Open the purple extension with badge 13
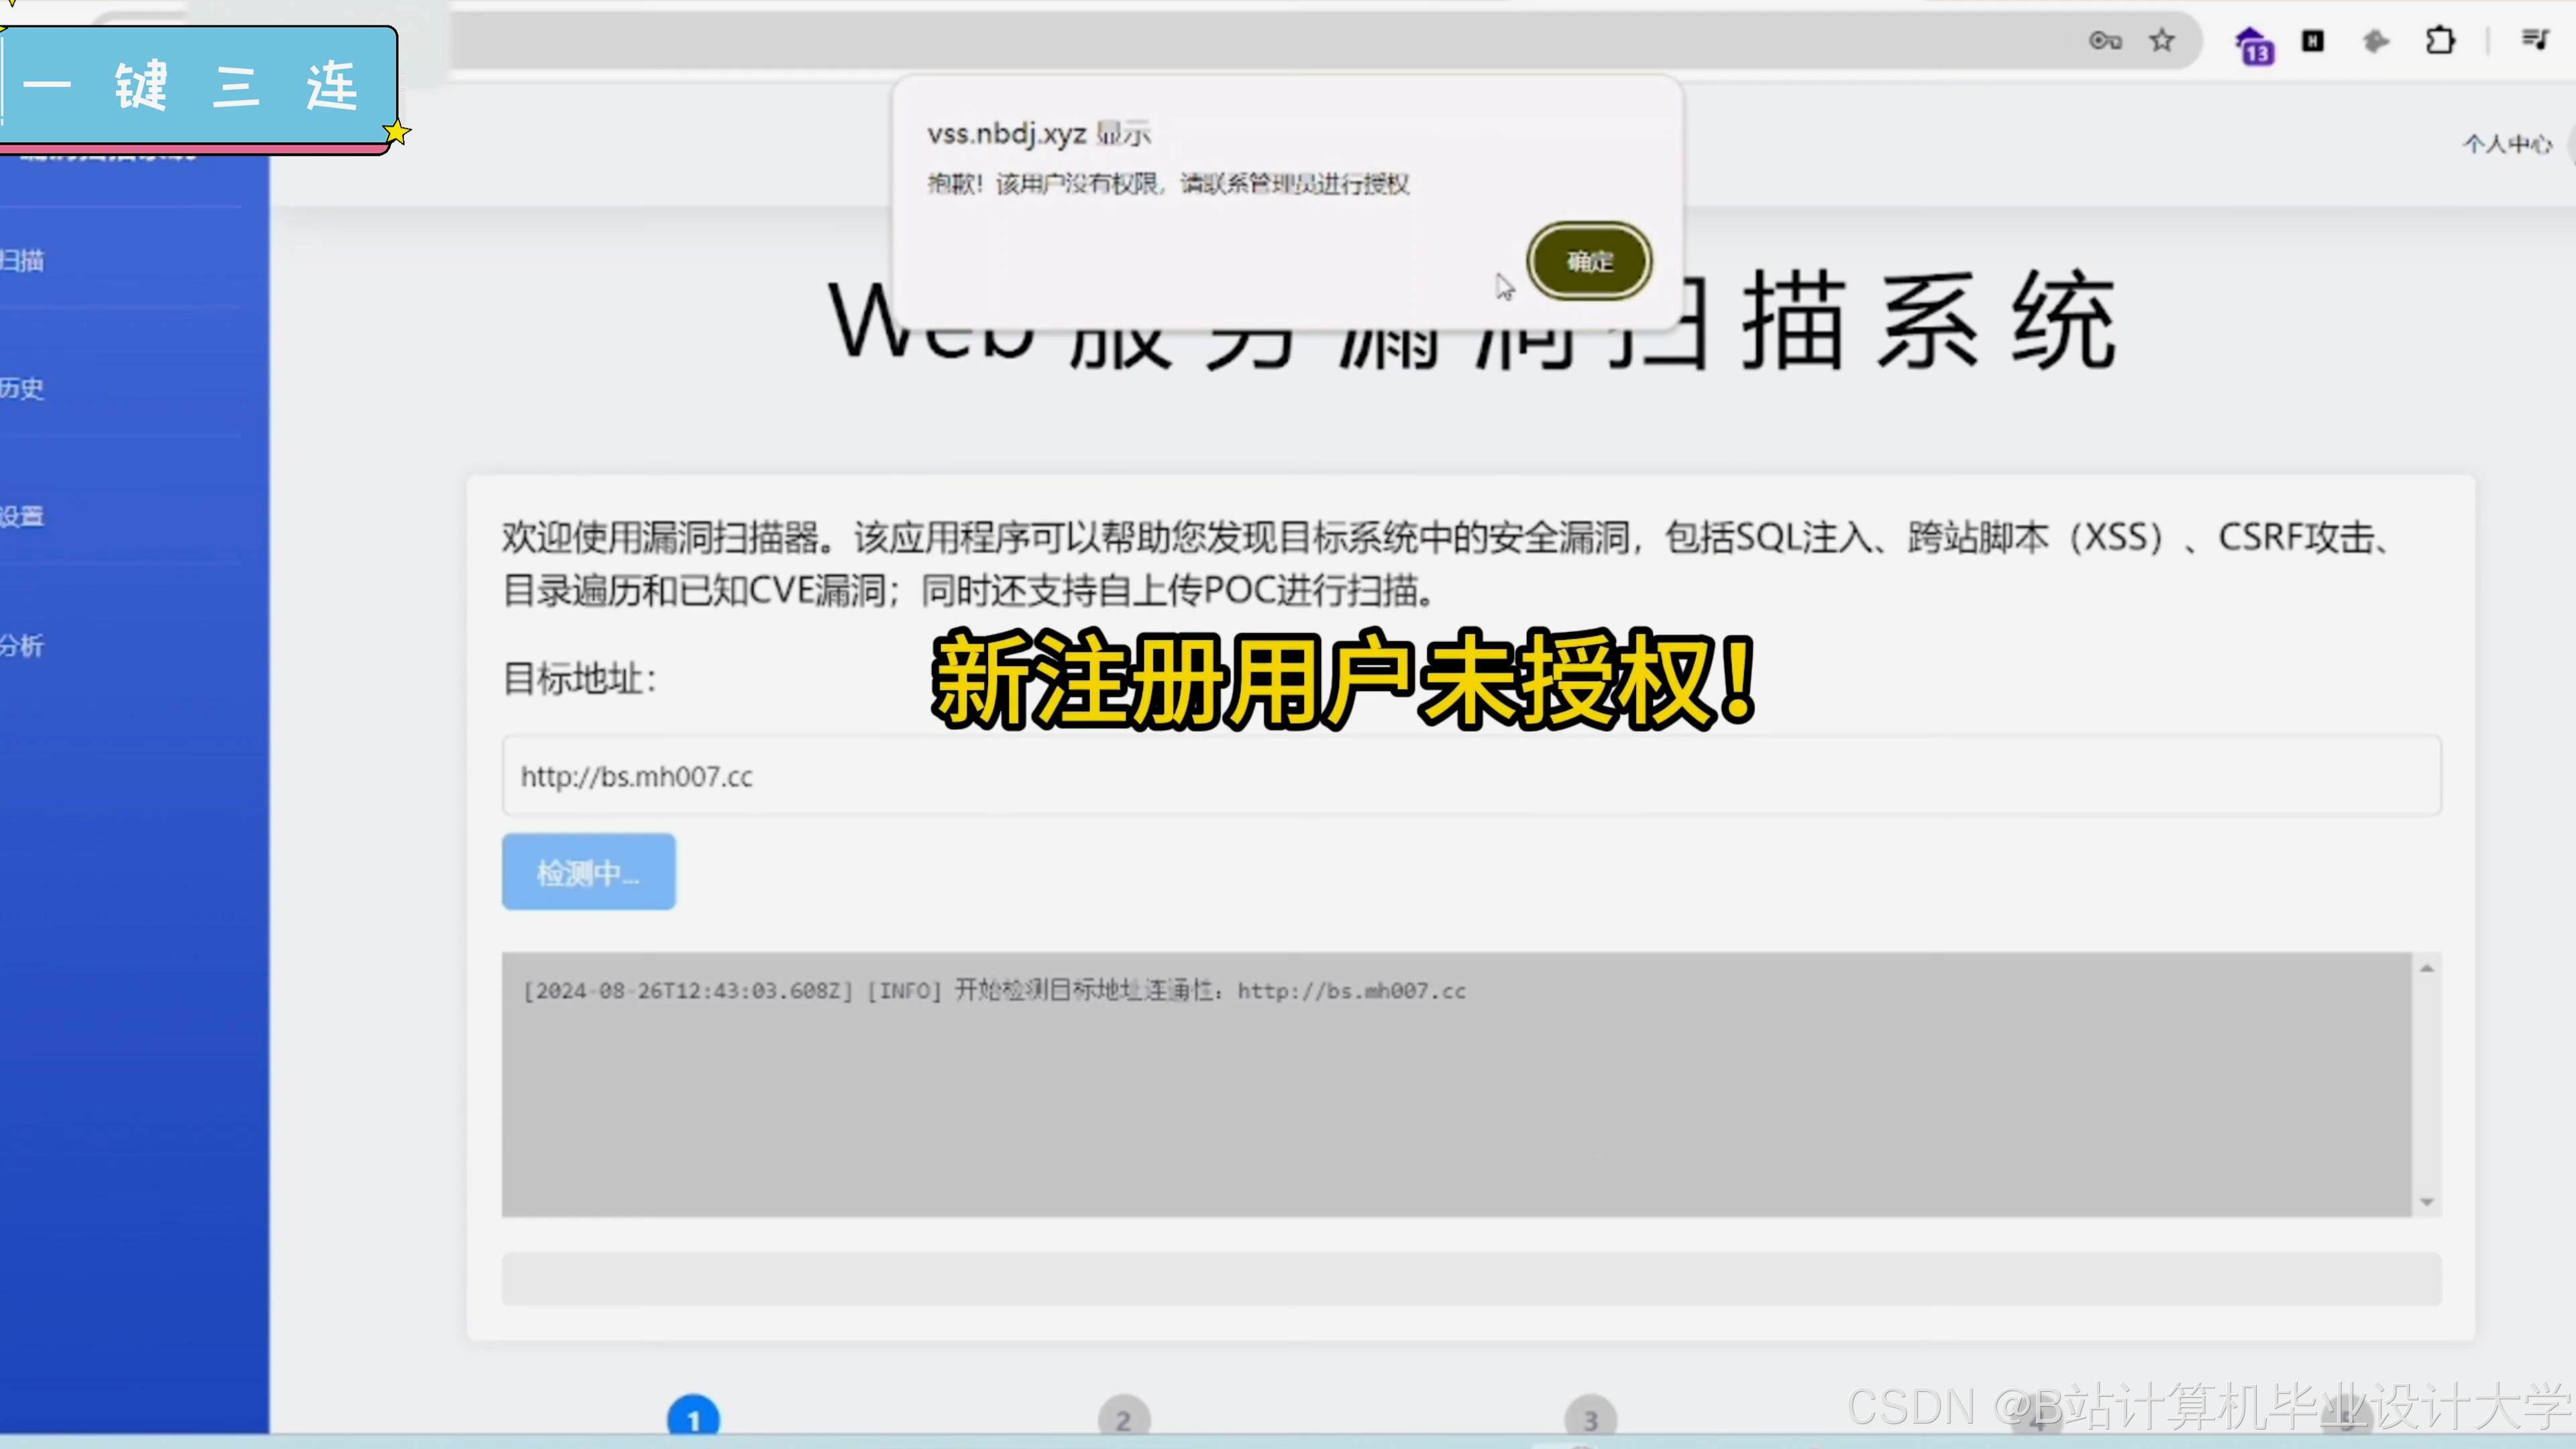The height and width of the screenshot is (1449, 2576). point(2253,45)
